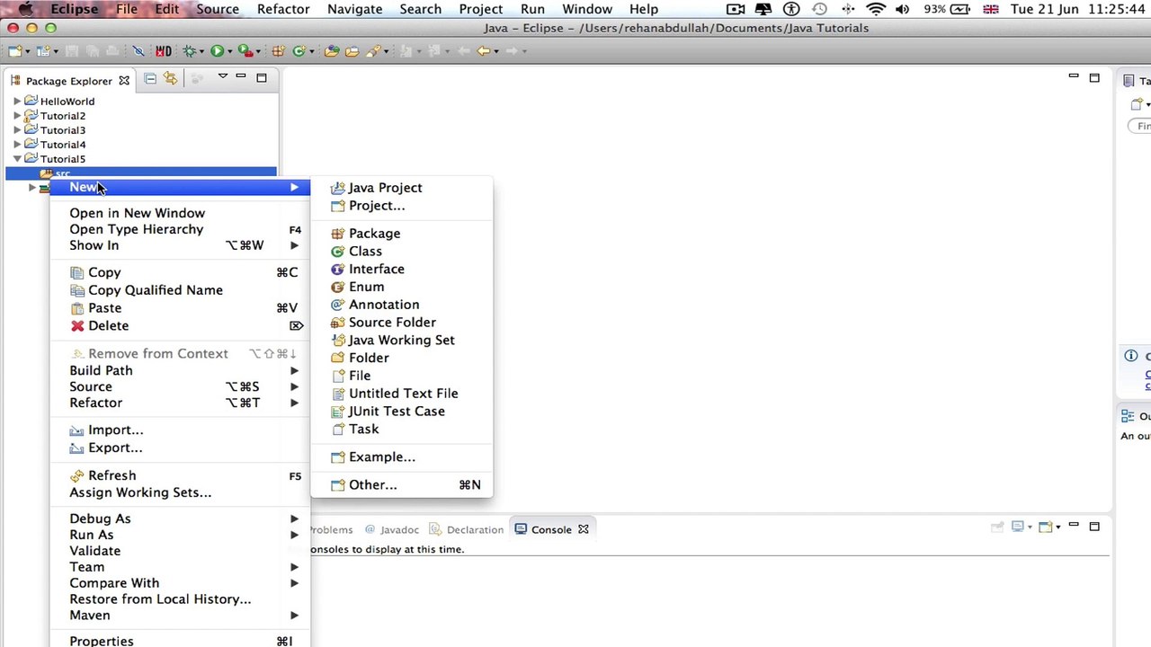This screenshot has width=1151, height=647.
Task: Expand the Tutorial3 project
Action: click(x=17, y=130)
